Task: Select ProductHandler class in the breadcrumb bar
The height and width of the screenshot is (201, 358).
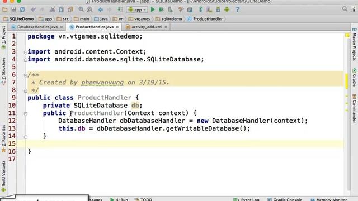Action: [x=205, y=19]
